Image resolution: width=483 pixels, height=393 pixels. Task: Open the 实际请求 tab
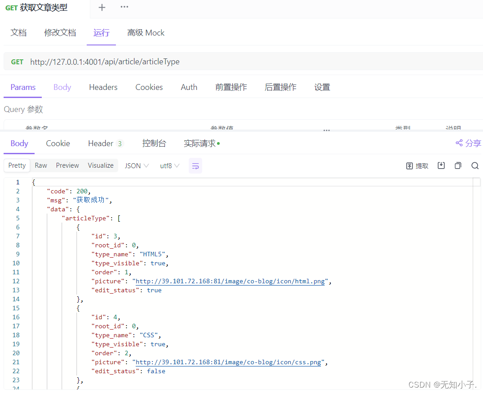(x=202, y=143)
